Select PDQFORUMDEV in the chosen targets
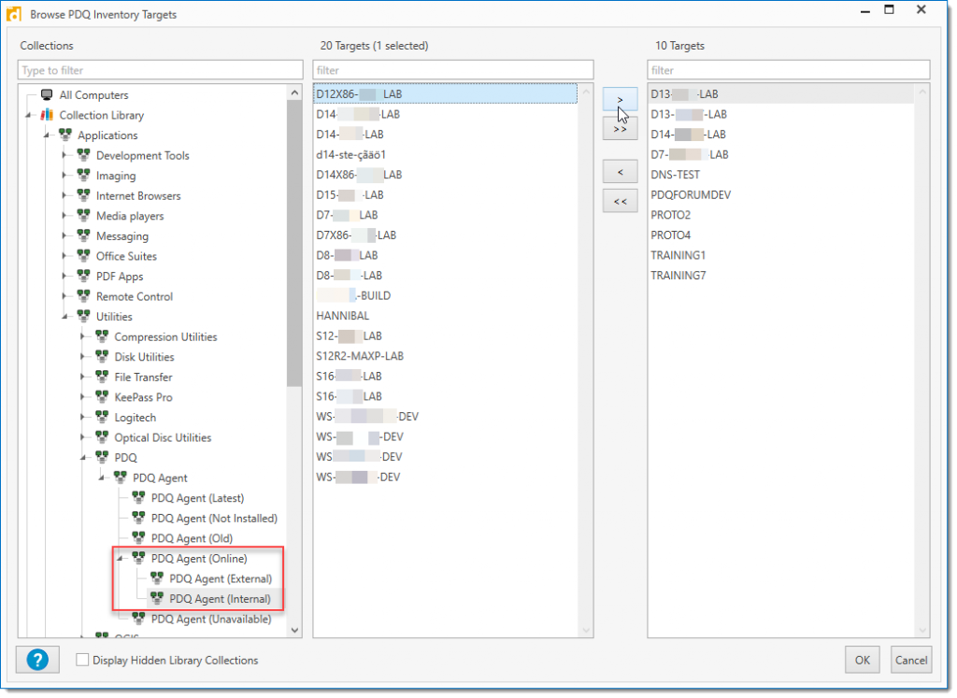957x698 pixels. (691, 194)
